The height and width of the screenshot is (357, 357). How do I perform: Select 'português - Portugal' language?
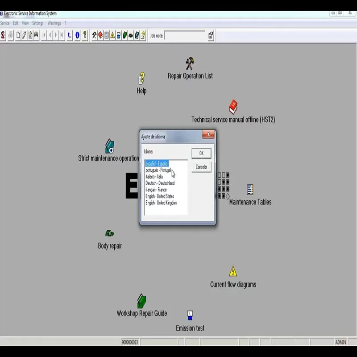click(158, 170)
